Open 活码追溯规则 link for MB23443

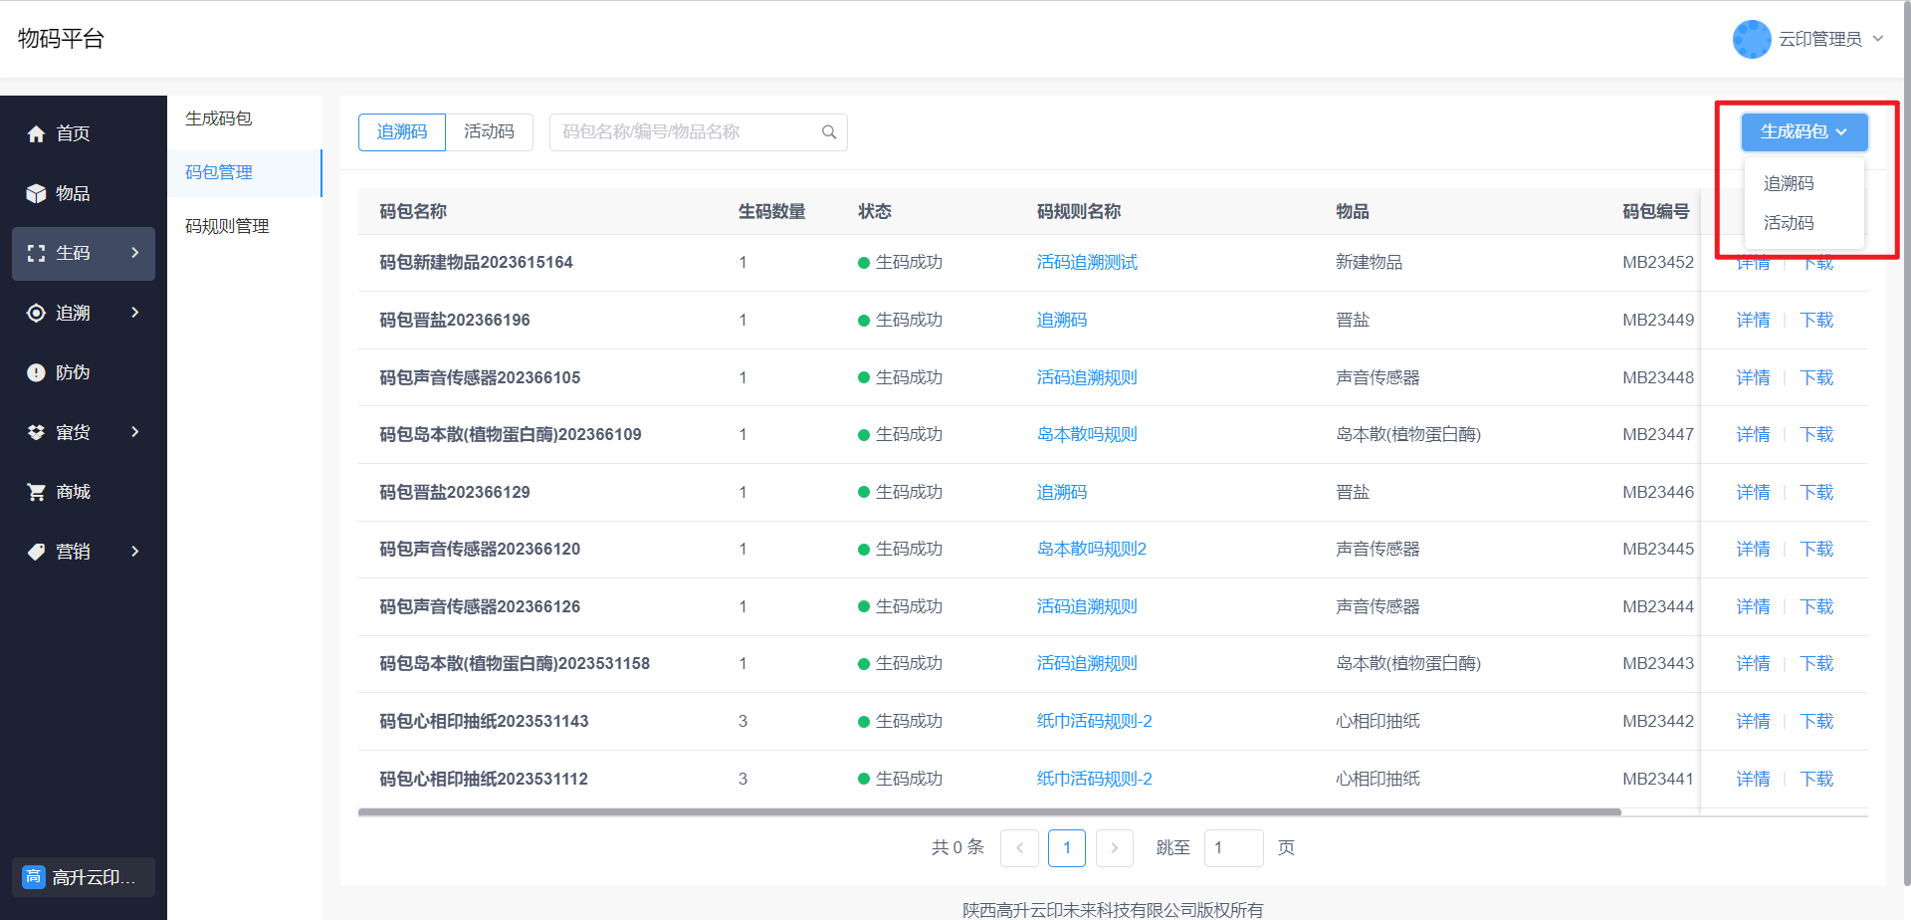pyautogui.click(x=1087, y=664)
